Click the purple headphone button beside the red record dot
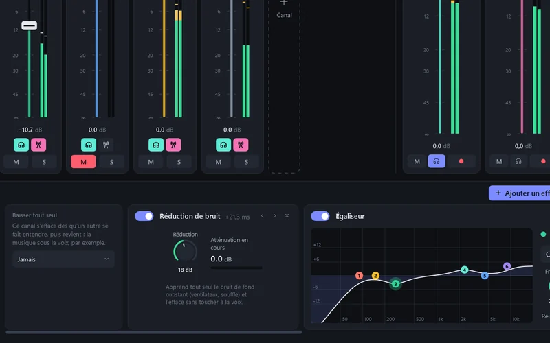This screenshot has height=343, width=550. 437,161
